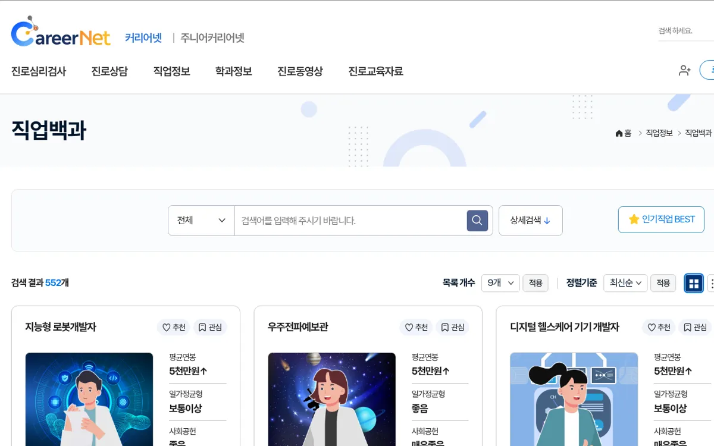Bookmark 지능형 로봇개발자 with 관심 button
714x446 pixels.
(210, 327)
